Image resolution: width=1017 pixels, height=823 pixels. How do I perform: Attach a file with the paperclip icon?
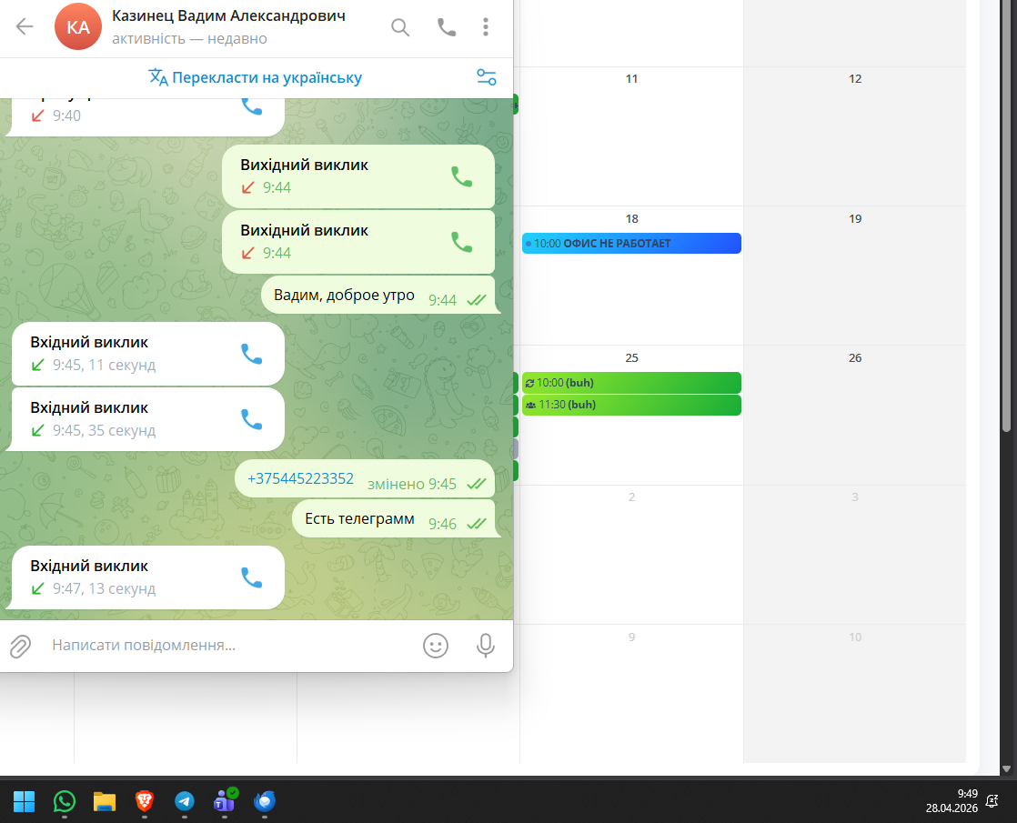tap(20, 646)
